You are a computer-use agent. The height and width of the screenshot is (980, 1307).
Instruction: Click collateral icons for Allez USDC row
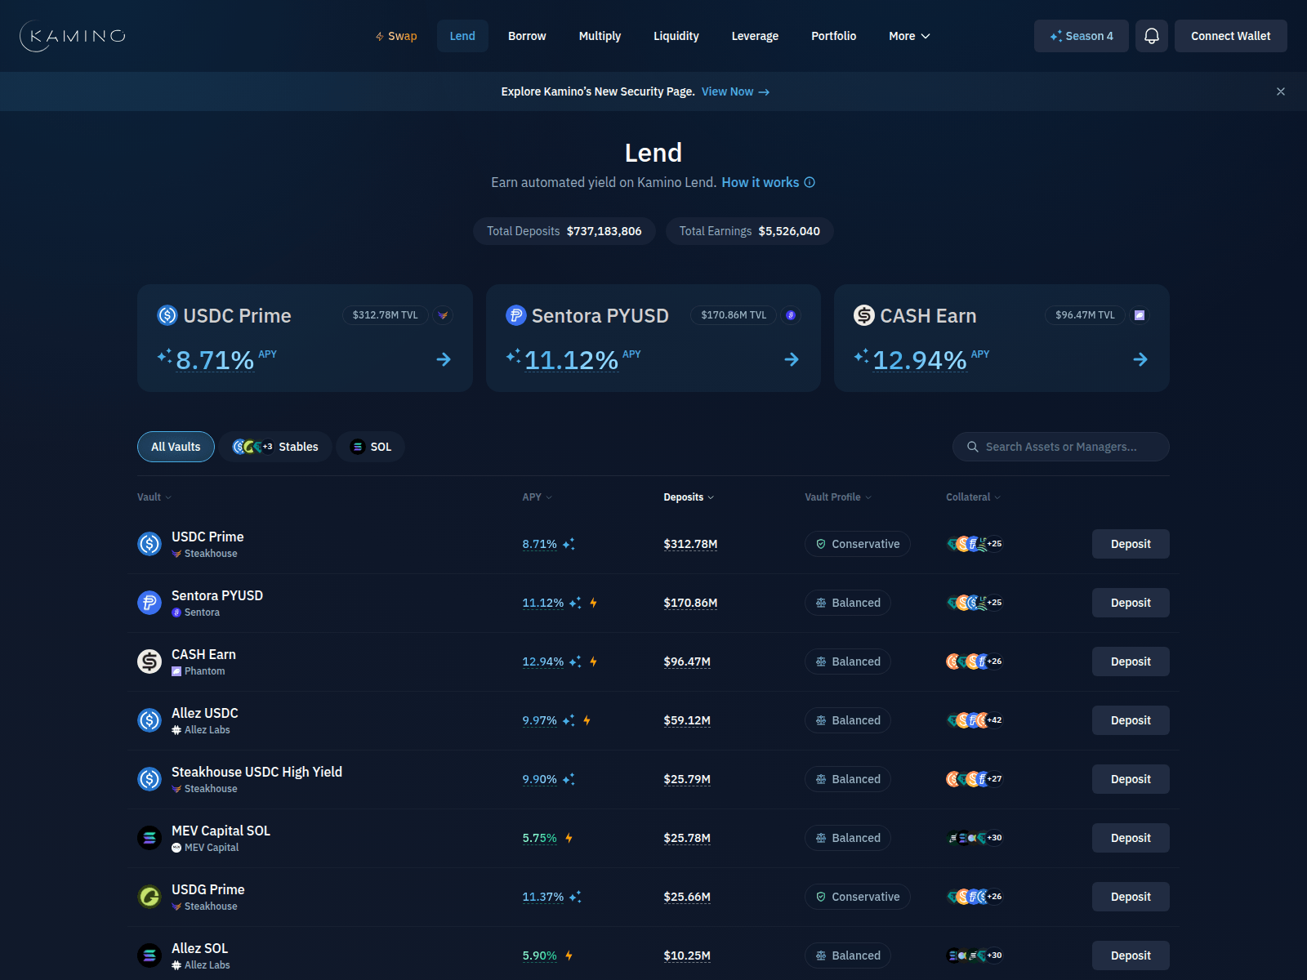pyautogui.click(x=975, y=720)
